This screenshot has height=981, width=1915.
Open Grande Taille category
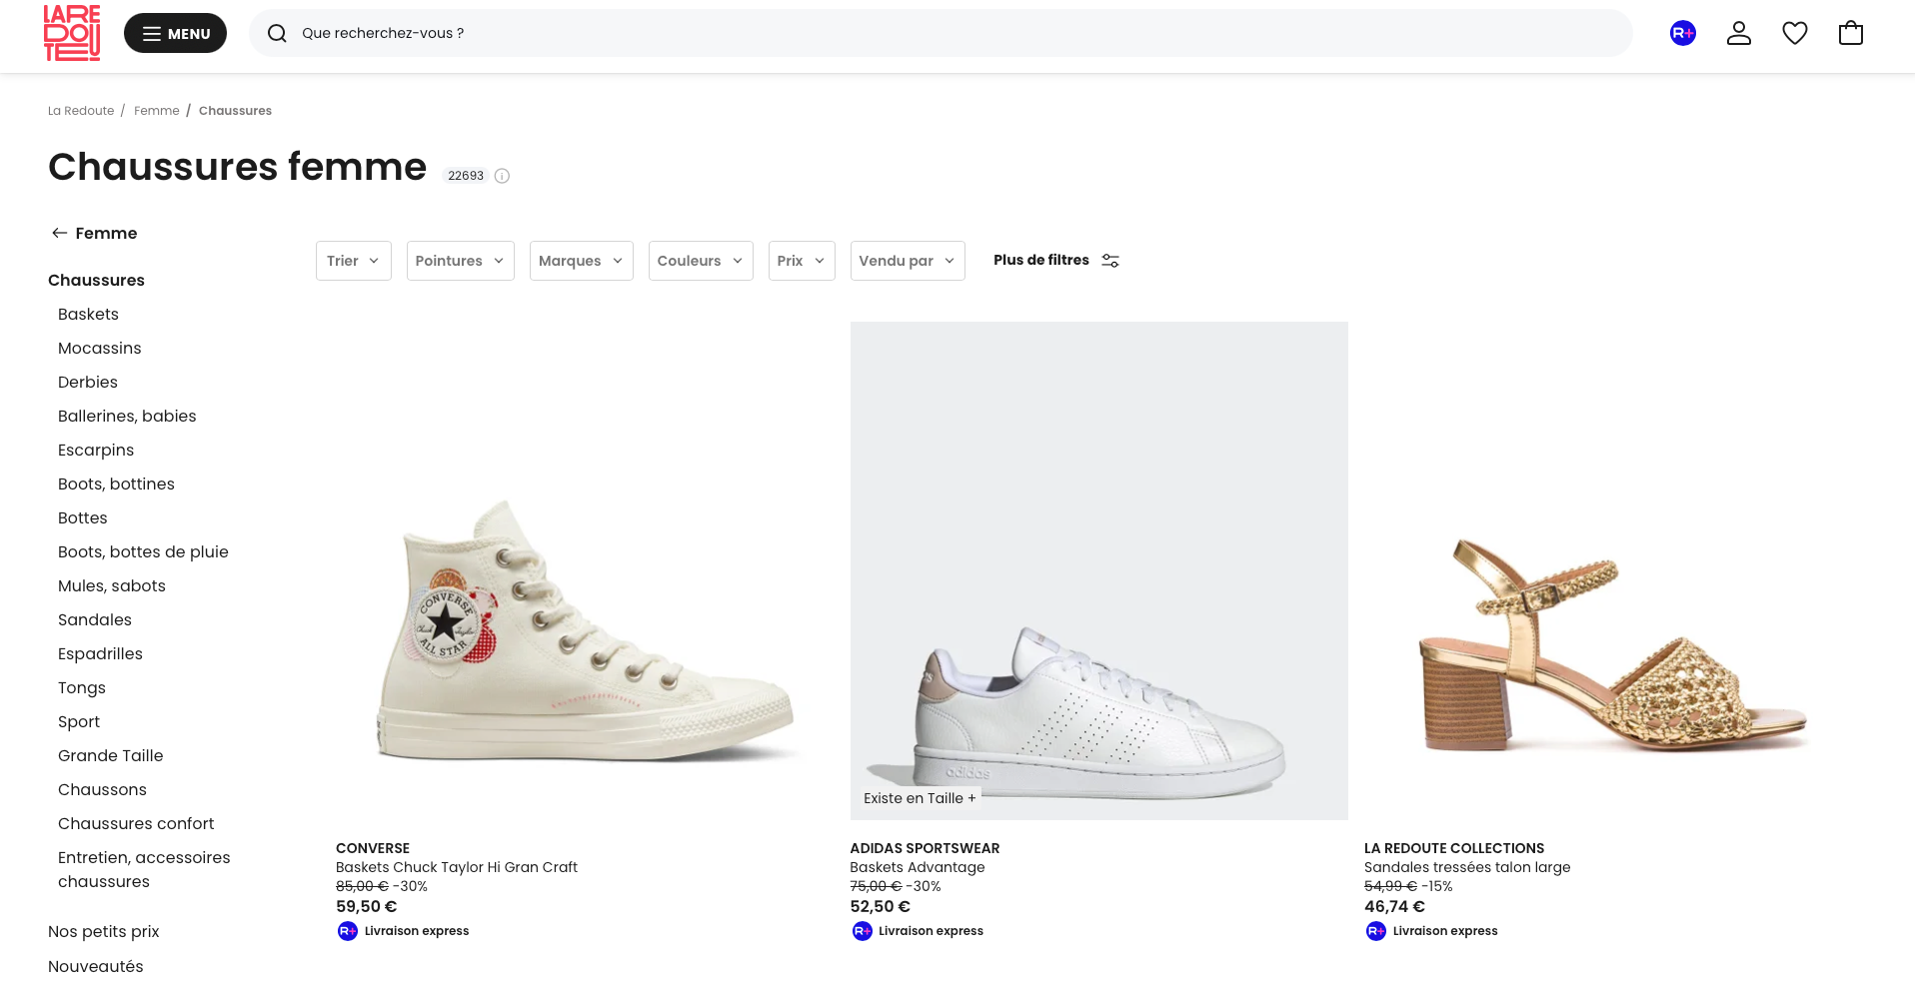111,755
